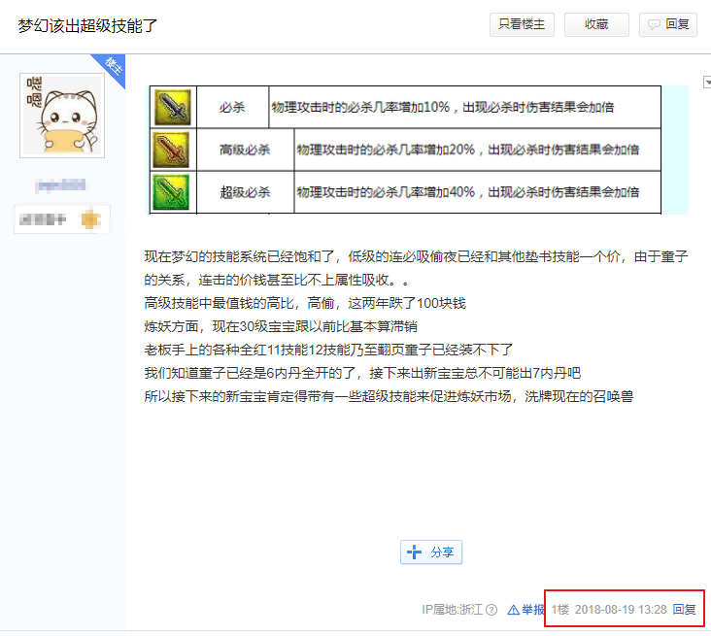Click the 回复 link on floor 1

pyautogui.click(x=685, y=610)
